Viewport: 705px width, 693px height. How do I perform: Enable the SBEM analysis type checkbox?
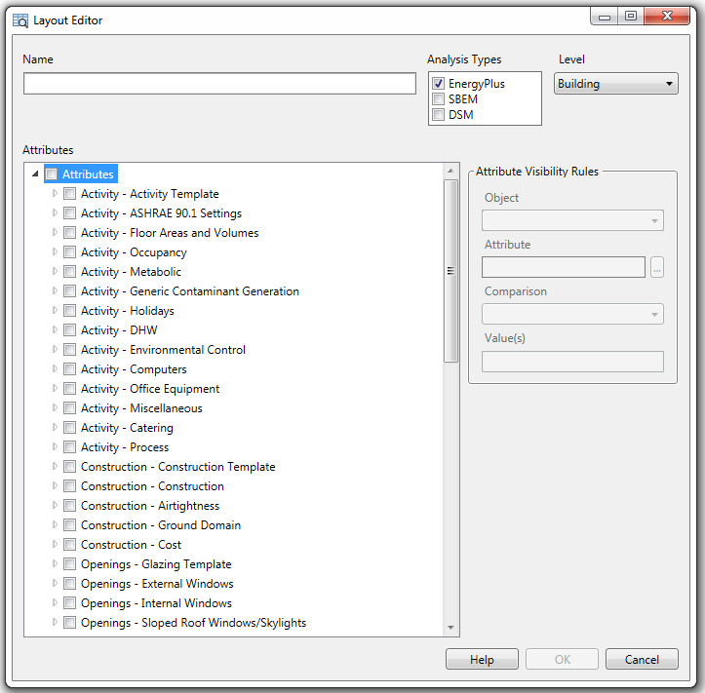439,99
